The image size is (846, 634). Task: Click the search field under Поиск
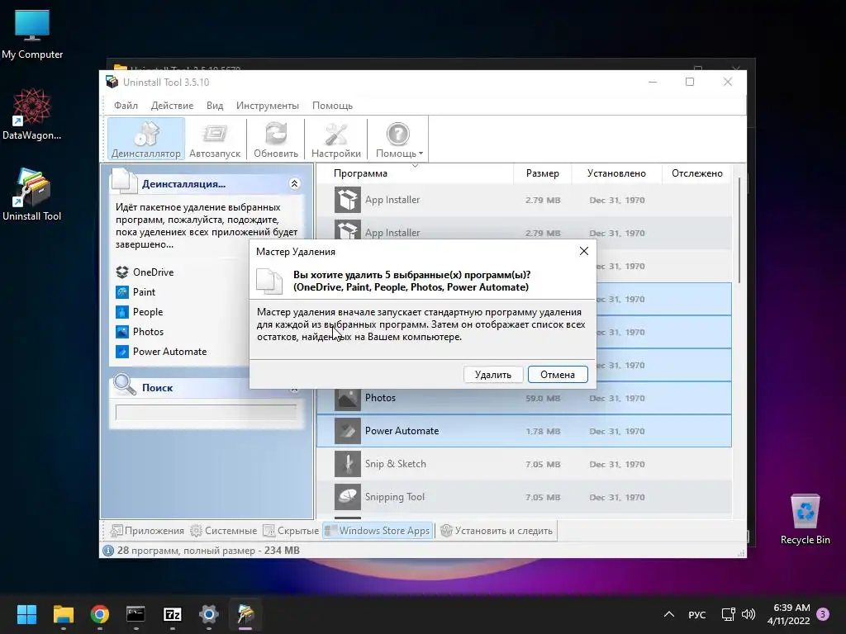pyautogui.click(x=206, y=413)
